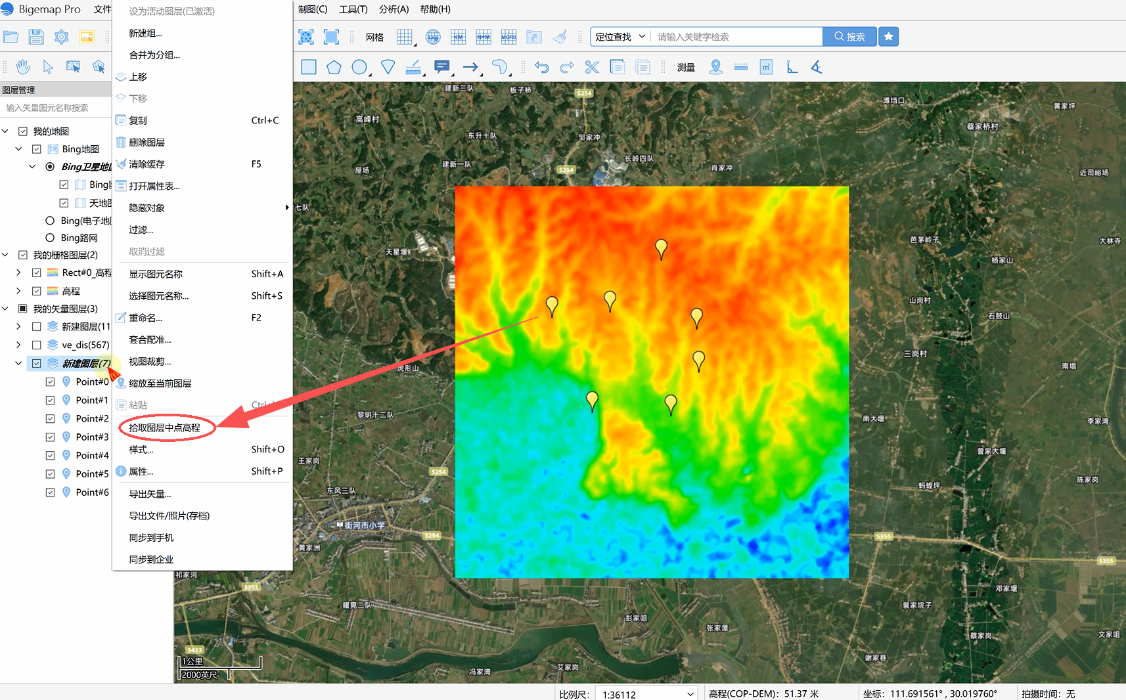Select the Bing(电子地图) radio button
The width and height of the screenshot is (1126, 700).
coord(50,221)
